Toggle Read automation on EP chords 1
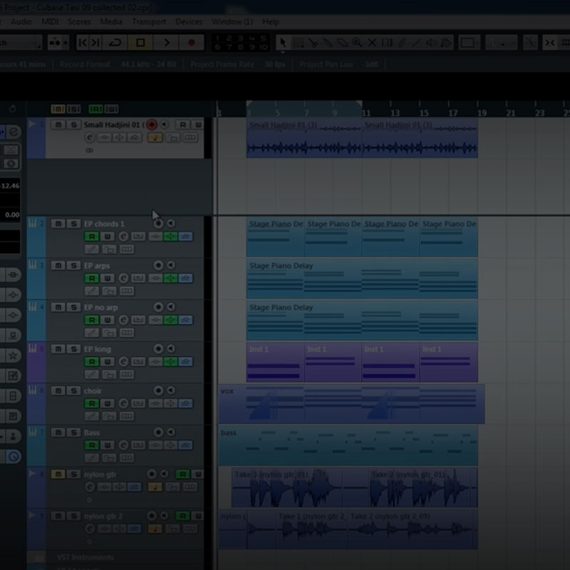The width and height of the screenshot is (570, 570). [x=92, y=237]
